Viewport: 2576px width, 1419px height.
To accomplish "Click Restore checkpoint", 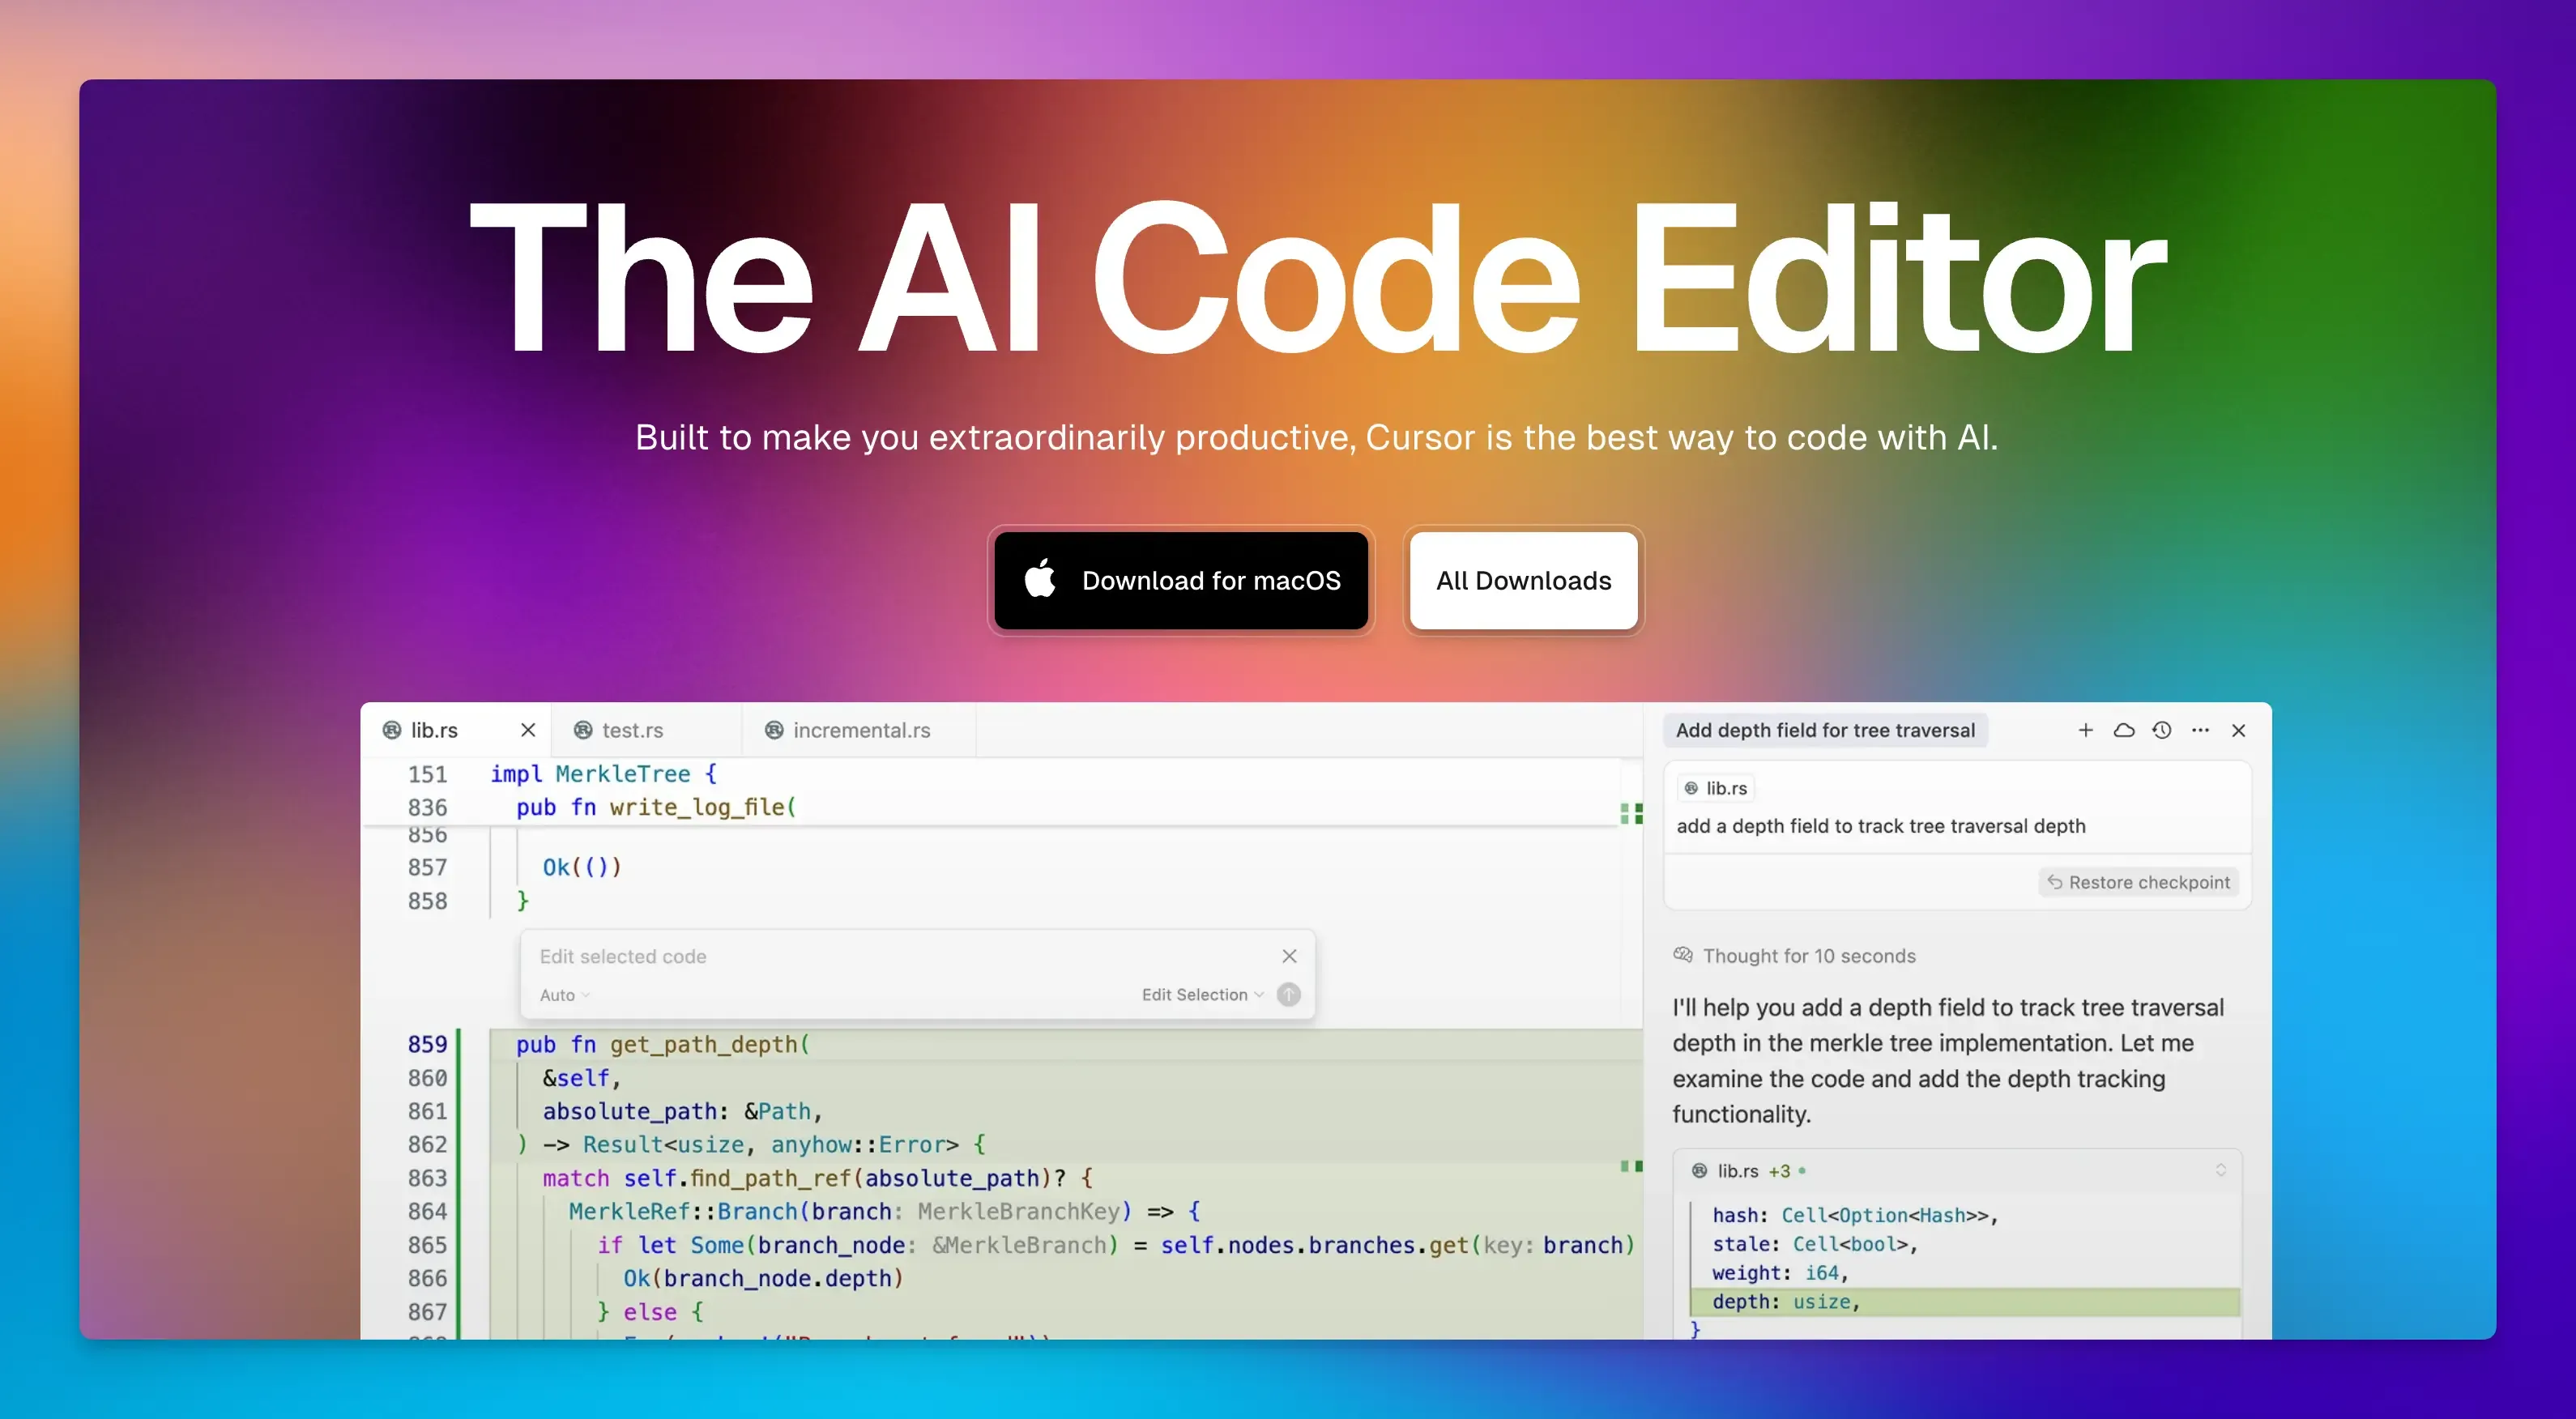I will (x=2138, y=882).
